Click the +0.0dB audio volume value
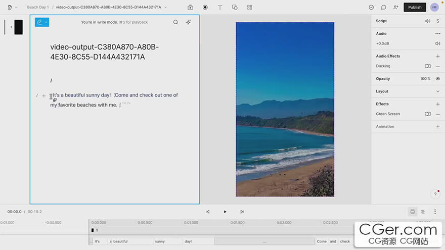The height and width of the screenshot is (250, 445). coord(382,43)
